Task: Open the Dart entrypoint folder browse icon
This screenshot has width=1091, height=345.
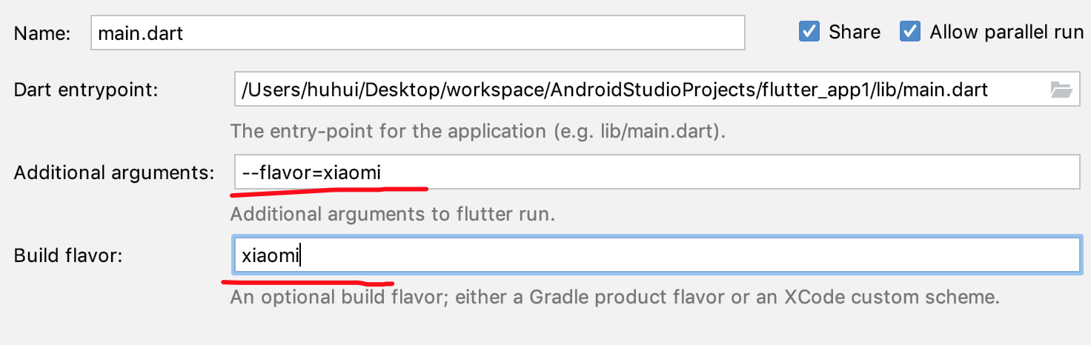Action: click(1061, 90)
